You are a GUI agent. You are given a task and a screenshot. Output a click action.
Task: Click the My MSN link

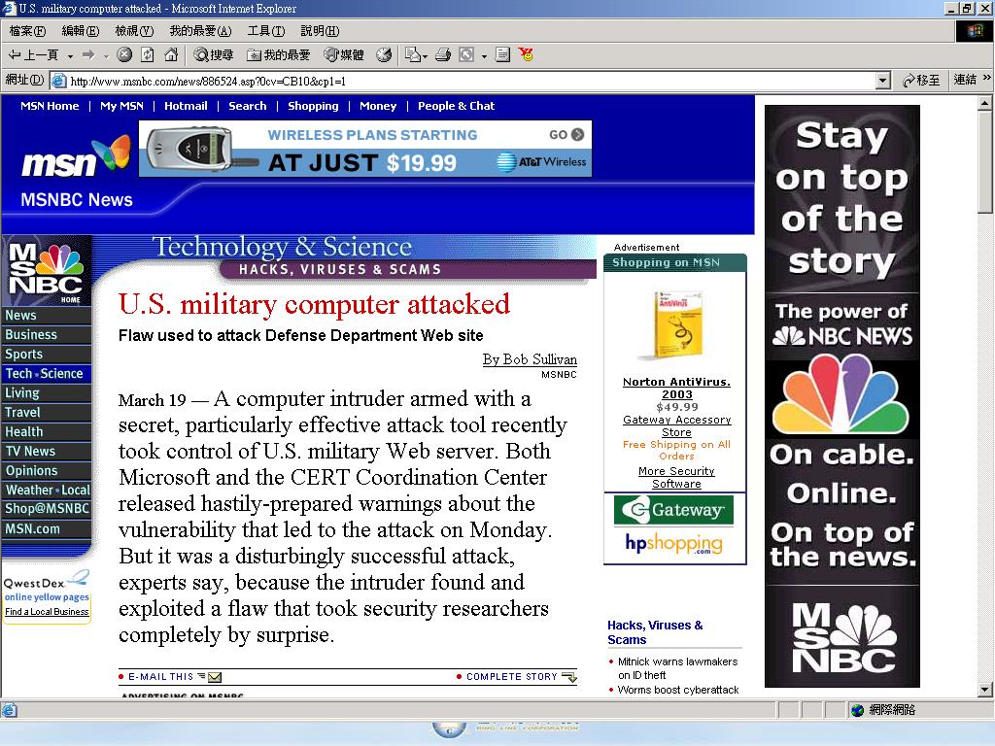pos(121,106)
